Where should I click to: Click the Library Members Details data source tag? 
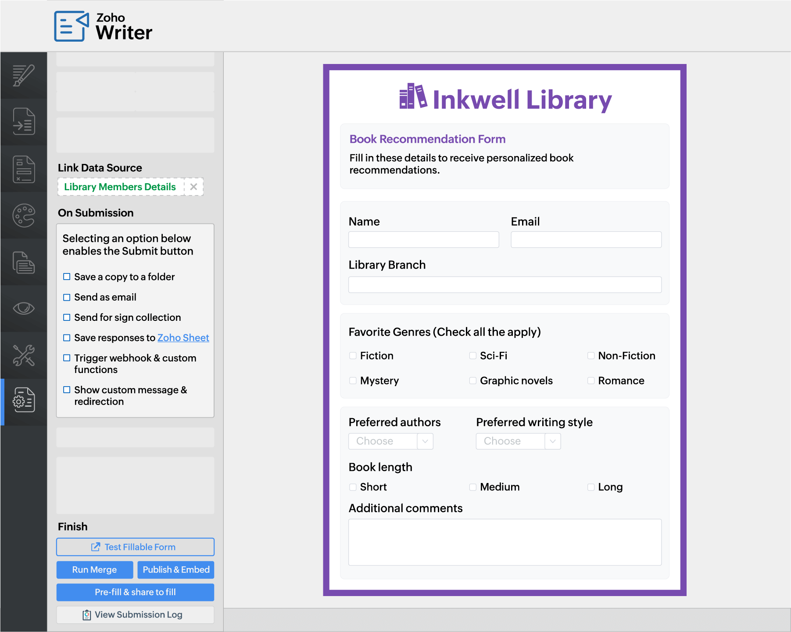tap(120, 187)
